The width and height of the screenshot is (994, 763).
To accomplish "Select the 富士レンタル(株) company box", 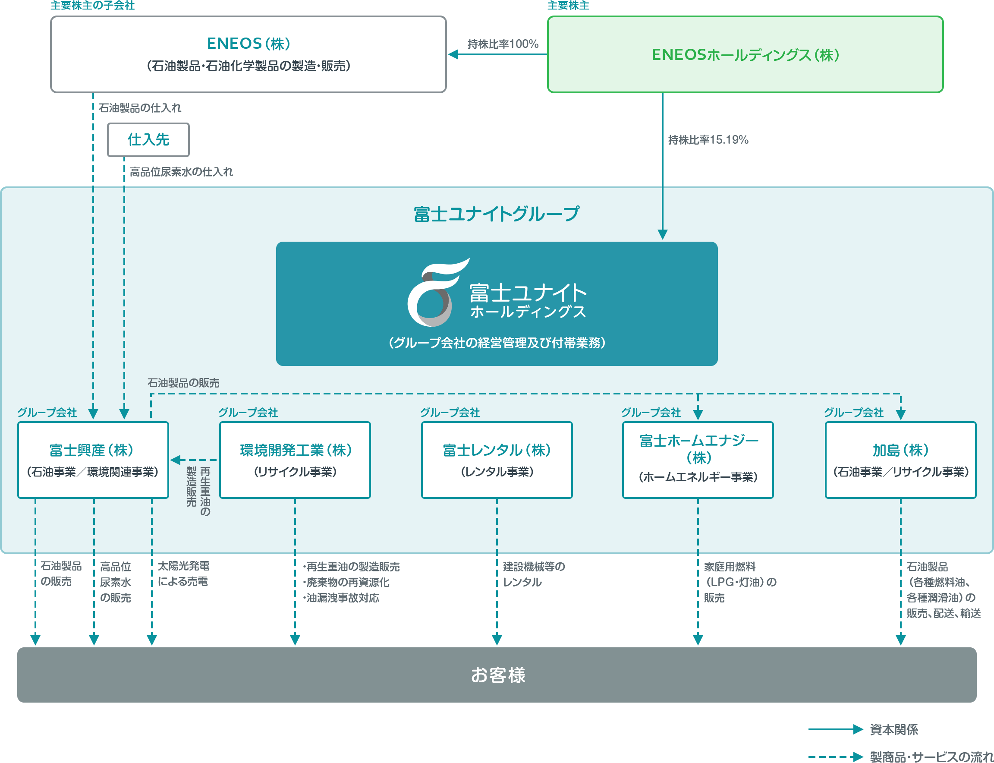I will tap(497, 460).
